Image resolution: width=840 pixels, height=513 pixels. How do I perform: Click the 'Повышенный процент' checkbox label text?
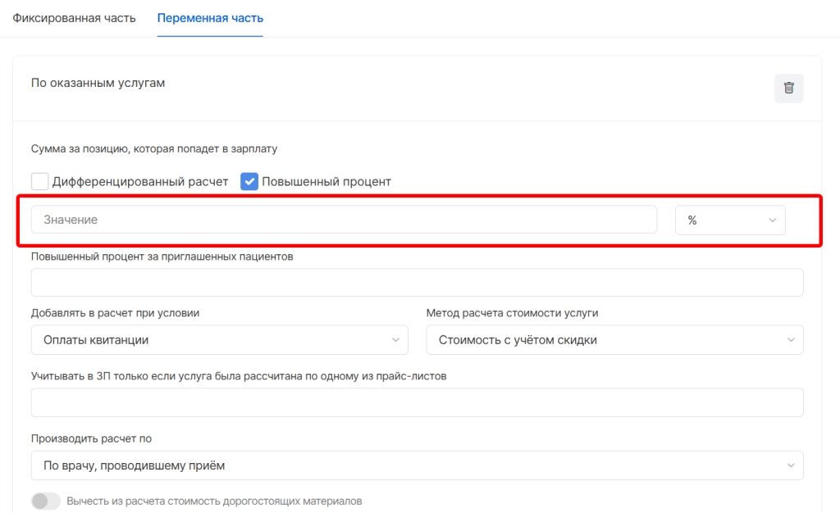click(x=326, y=181)
